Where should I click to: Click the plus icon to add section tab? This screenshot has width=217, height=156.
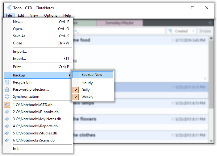pos(210,23)
